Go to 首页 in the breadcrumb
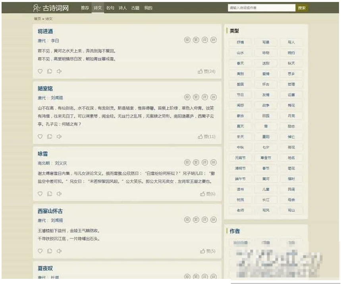This screenshot has height=284, width=341. point(37,19)
